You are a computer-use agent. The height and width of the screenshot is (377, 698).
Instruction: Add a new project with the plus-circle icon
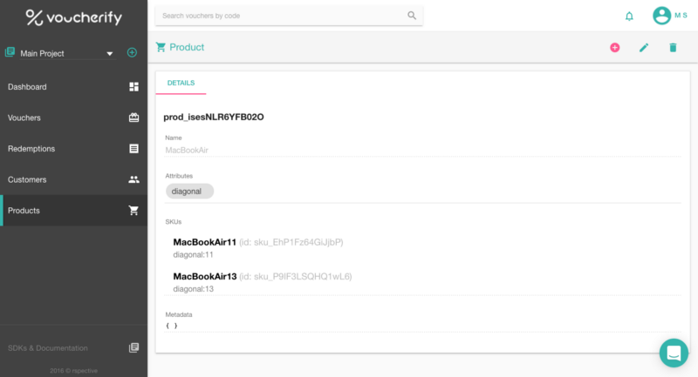[132, 52]
